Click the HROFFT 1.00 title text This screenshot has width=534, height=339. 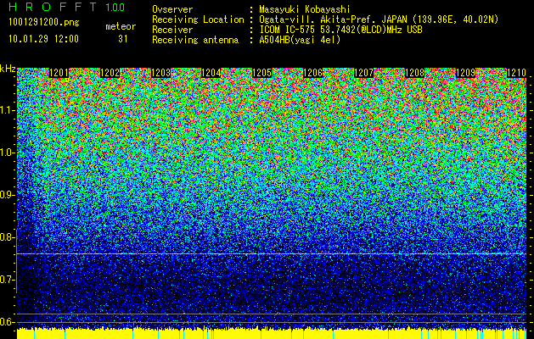pyautogui.click(x=66, y=7)
